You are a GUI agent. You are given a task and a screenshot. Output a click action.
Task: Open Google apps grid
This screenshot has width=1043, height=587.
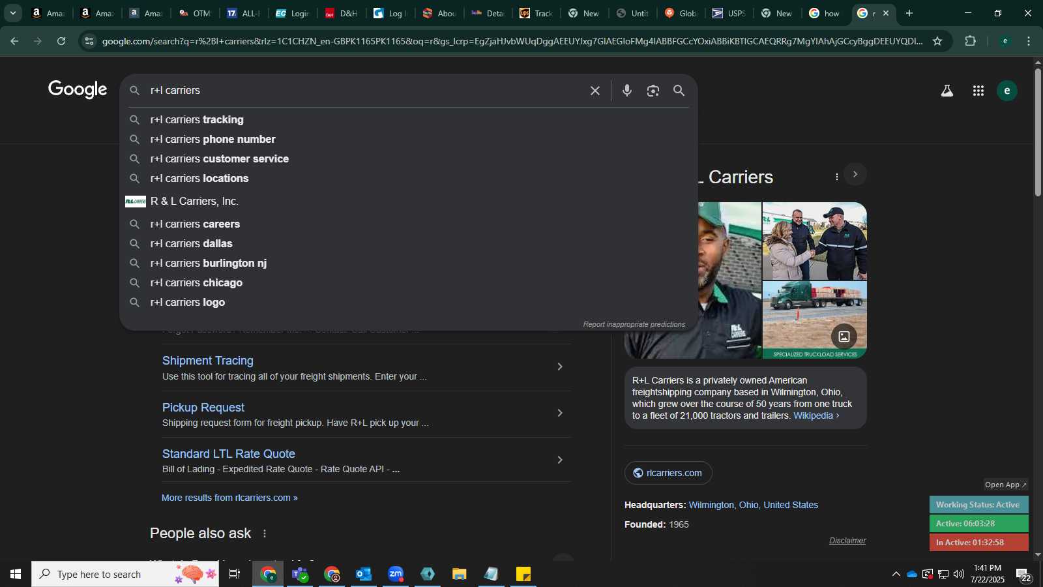pos(978,91)
